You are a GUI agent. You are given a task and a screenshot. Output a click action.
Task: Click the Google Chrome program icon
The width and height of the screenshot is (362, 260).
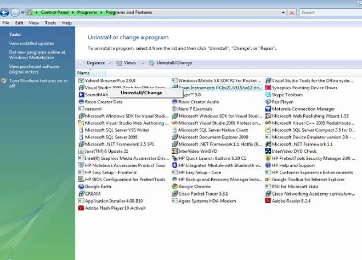click(x=174, y=187)
